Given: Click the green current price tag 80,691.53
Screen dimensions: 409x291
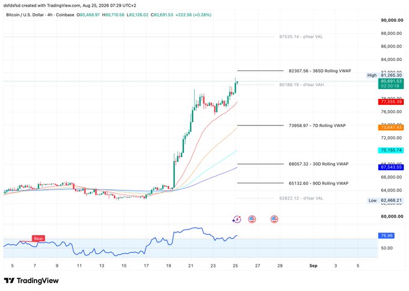Looking at the screenshot, I should pyautogui.click(x=391, y=81).
